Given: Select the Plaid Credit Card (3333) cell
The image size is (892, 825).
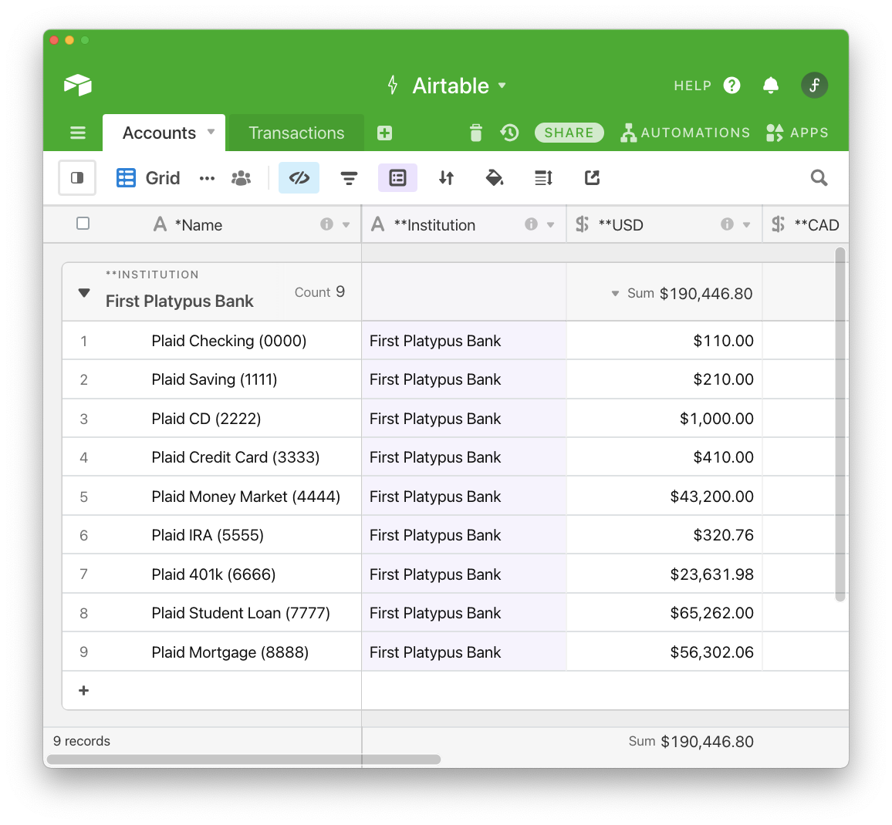Looking at the screenshot, I should [x=228, y=457].
